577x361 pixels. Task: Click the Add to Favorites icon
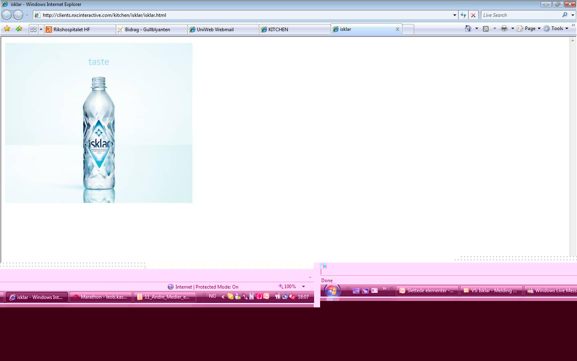(19, 29)
